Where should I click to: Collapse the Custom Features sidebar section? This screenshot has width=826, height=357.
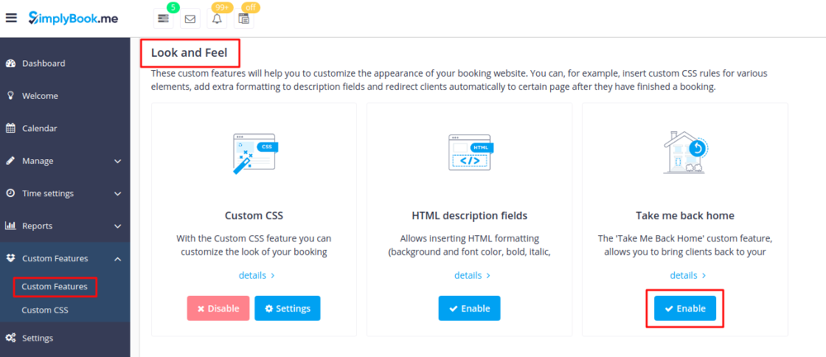(x=117, y=259)
